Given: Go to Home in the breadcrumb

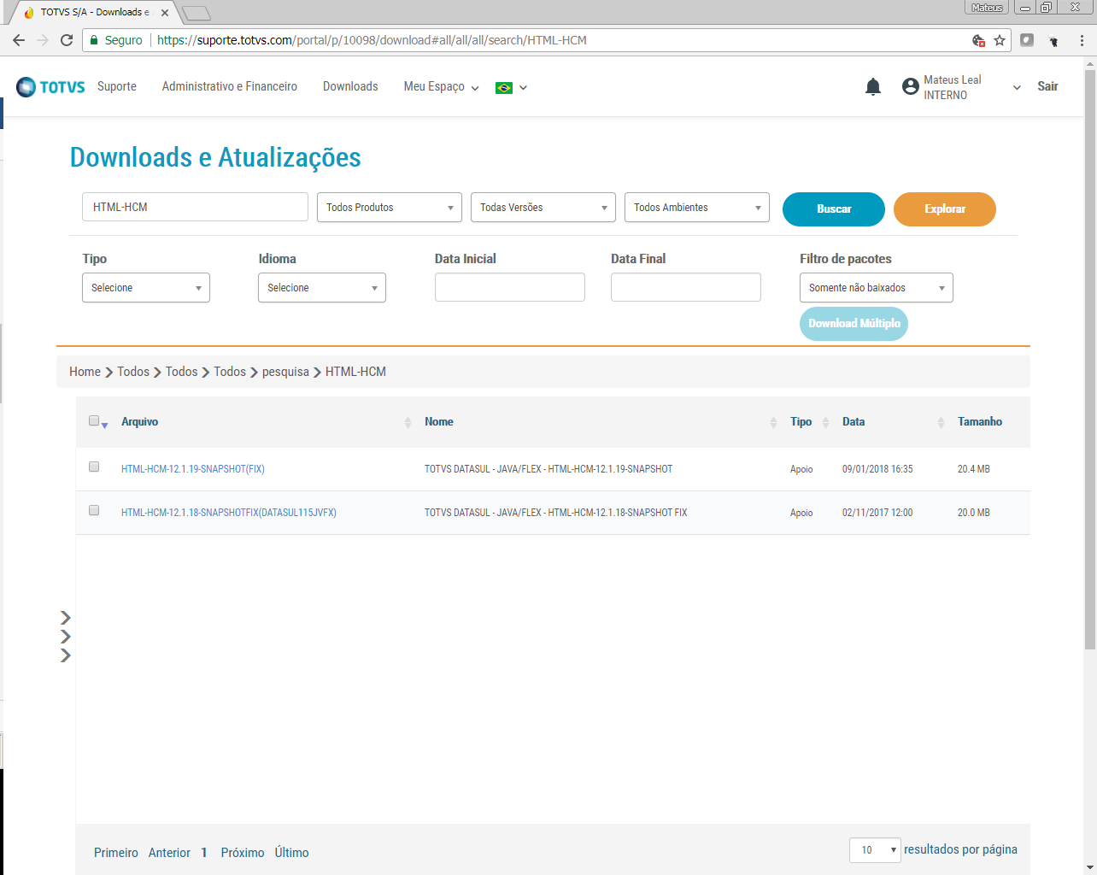Looking at the screenshot, I should point(85,372).
